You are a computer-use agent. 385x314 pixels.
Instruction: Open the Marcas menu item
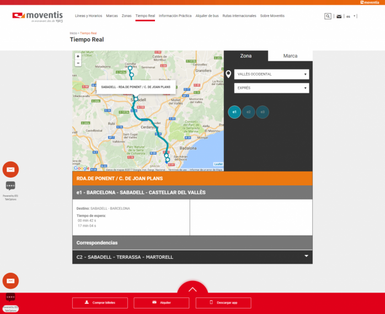tap(112, 15)
